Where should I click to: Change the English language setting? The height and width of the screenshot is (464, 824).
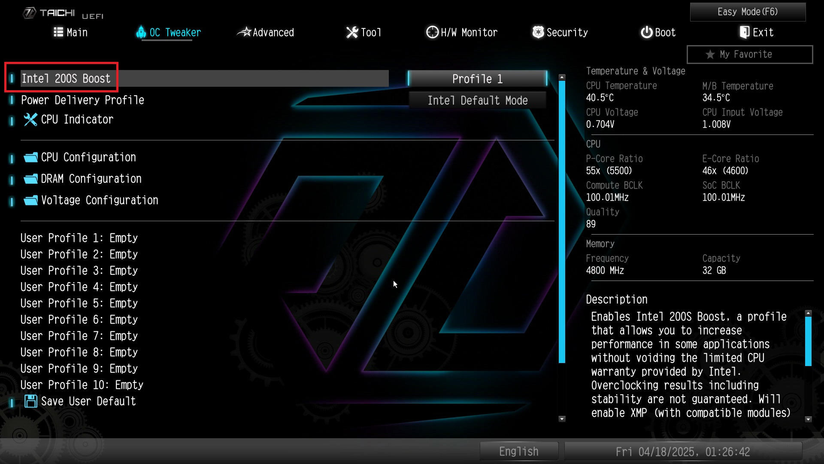[518, 451]
